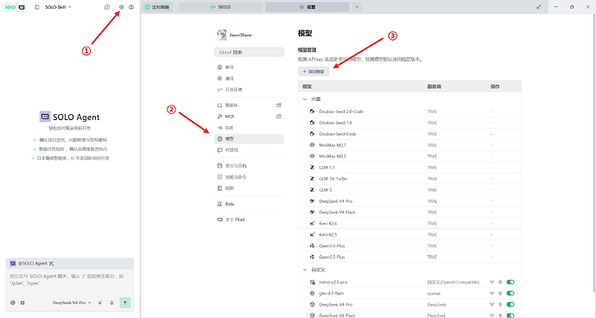Open the conversation settings section below models

coord(249,150)
